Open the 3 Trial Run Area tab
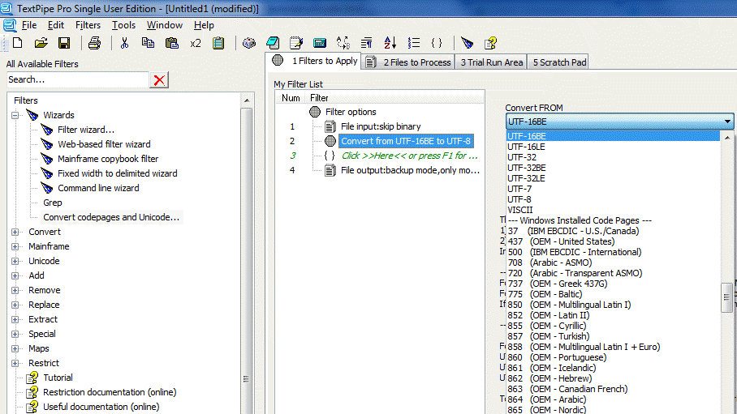Viewport: 737px width, 414px height. (x=491, y=62)
